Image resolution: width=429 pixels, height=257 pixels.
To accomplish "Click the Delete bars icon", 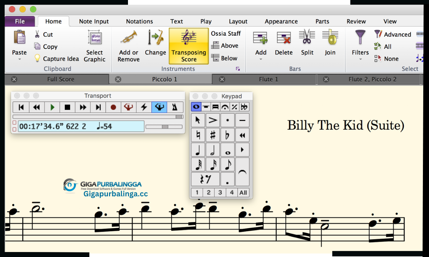I will [284, 37].
